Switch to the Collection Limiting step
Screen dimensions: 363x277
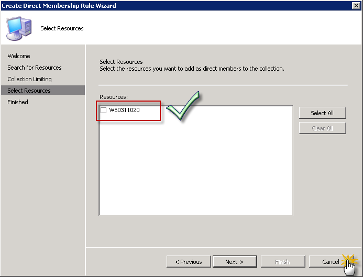tap(29, 79)
